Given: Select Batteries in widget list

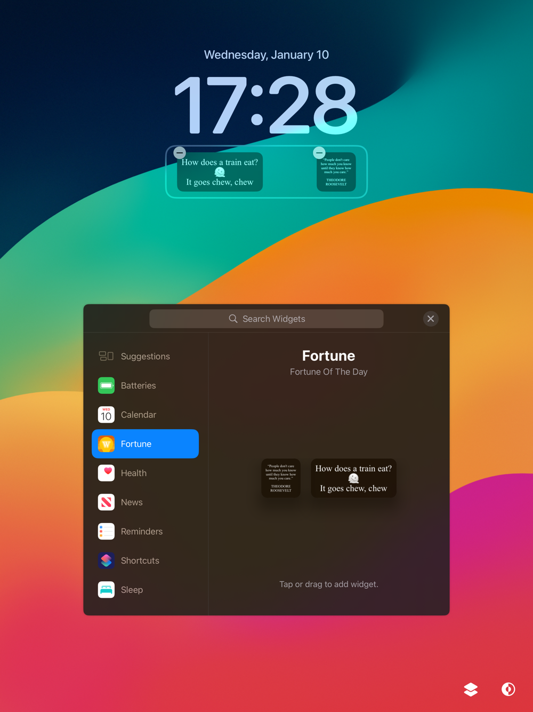Looking at the screenshot, I should tap(145, 385).
